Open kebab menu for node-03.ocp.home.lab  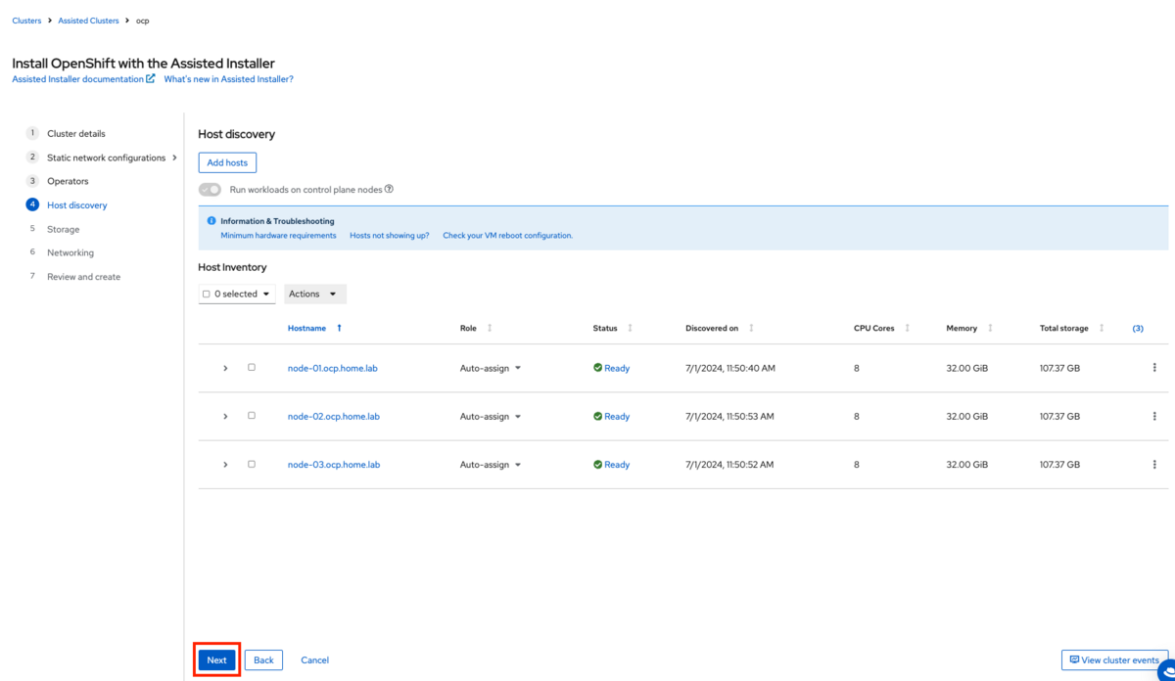1154,465
